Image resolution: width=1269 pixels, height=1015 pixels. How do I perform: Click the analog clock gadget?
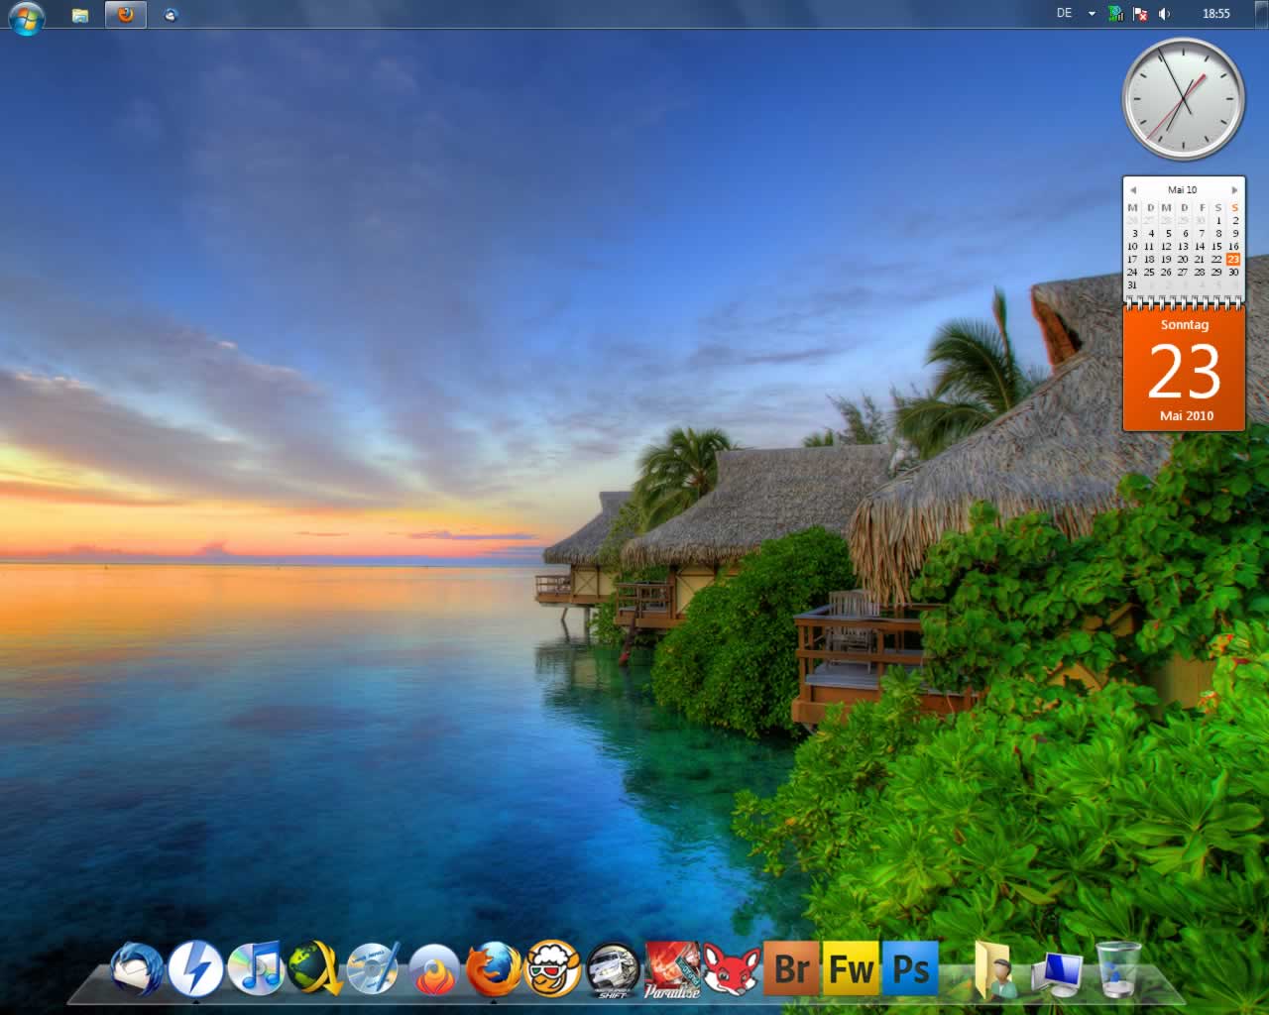1183,99
